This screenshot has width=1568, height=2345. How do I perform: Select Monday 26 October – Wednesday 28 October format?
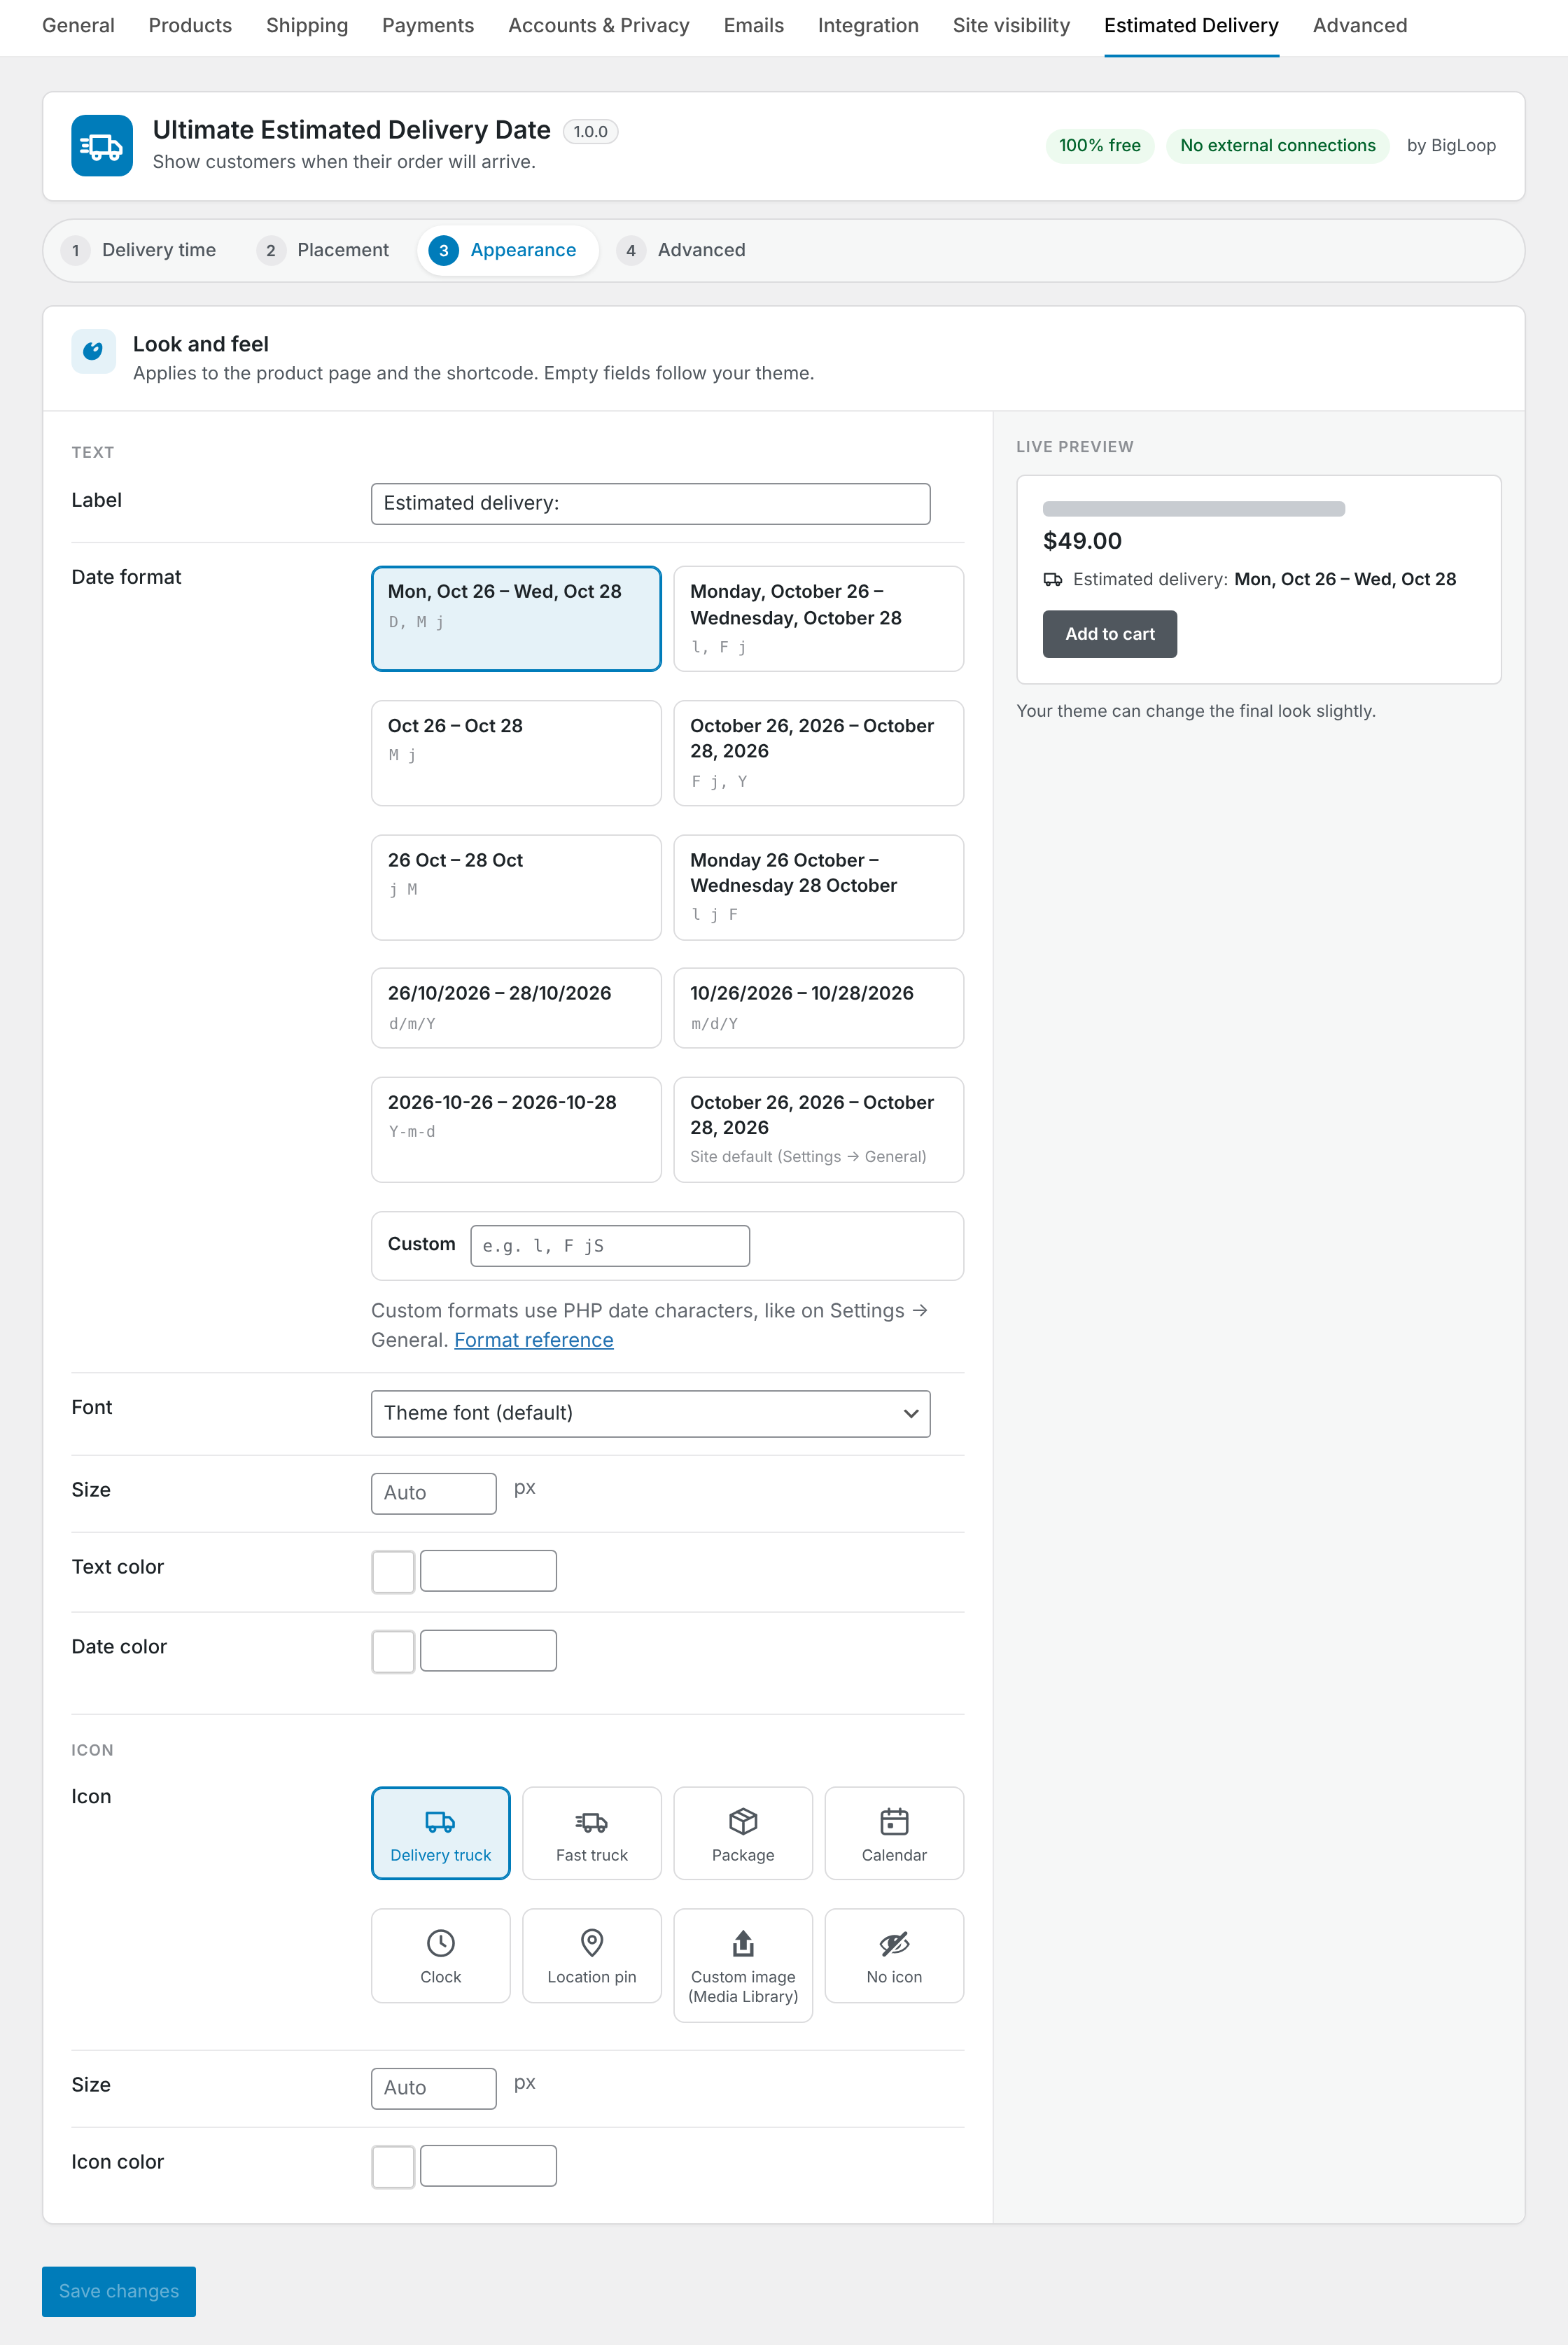818,887
